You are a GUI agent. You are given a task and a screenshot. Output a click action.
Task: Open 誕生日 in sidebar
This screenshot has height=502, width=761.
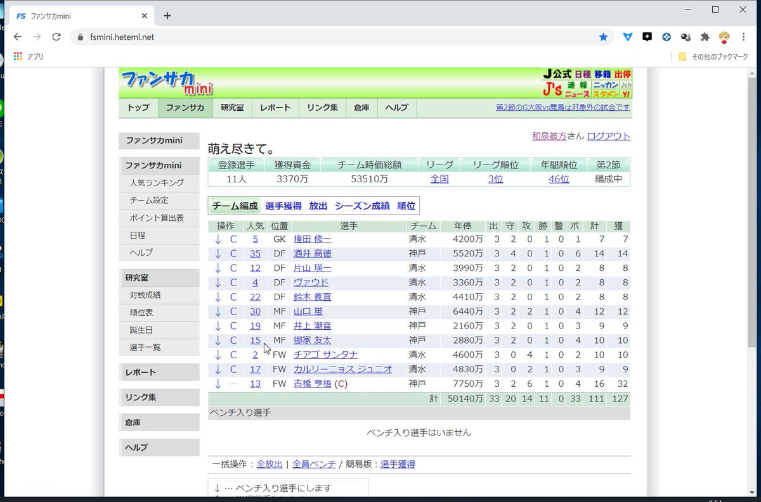pos(141,330)
